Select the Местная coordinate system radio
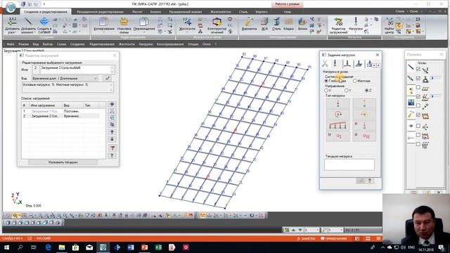 (x=354, y=81)
